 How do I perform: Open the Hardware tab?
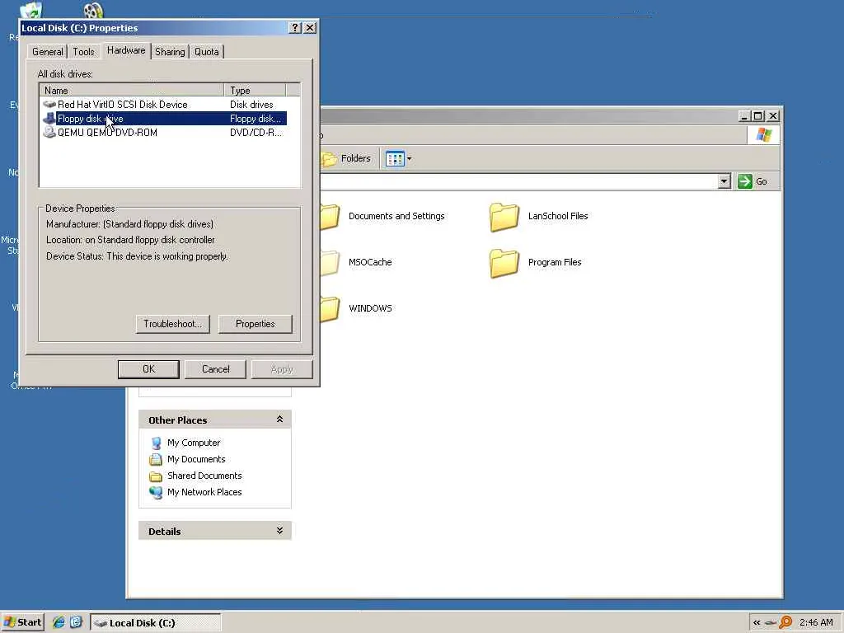126,50
